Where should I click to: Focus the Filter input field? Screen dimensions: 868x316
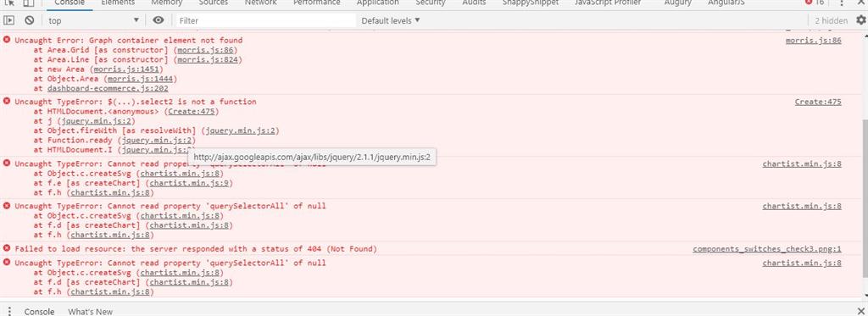point(265,20)
